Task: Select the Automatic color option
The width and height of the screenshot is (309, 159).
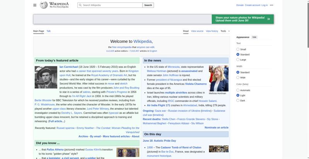Action: click(x=238, y=90)
